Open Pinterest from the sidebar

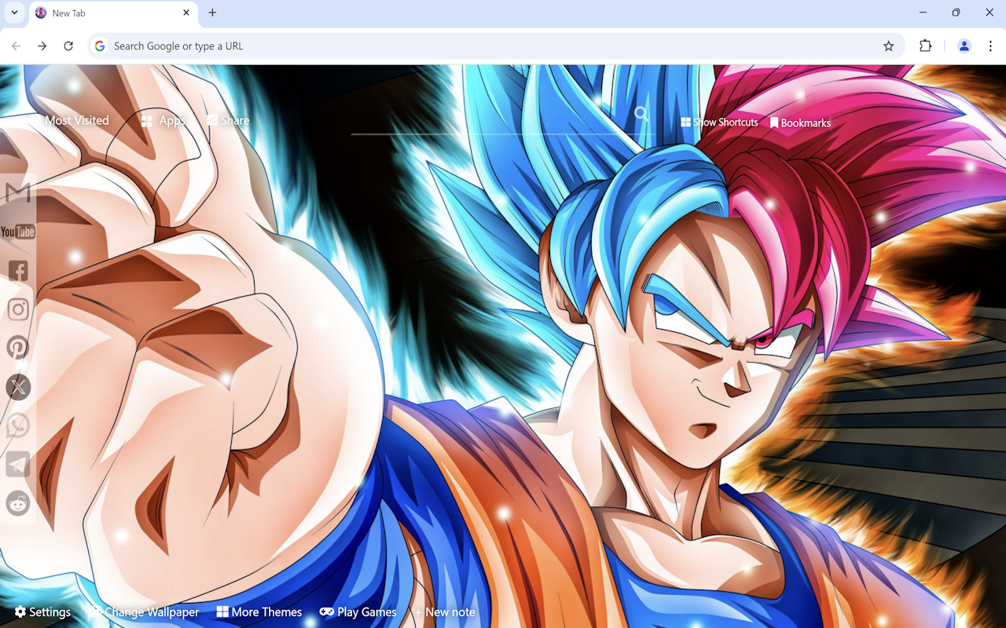click(18, 347)
